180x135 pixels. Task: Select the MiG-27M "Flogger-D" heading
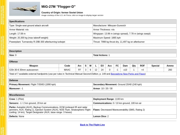pyautogui.click(x=58, y=7)
